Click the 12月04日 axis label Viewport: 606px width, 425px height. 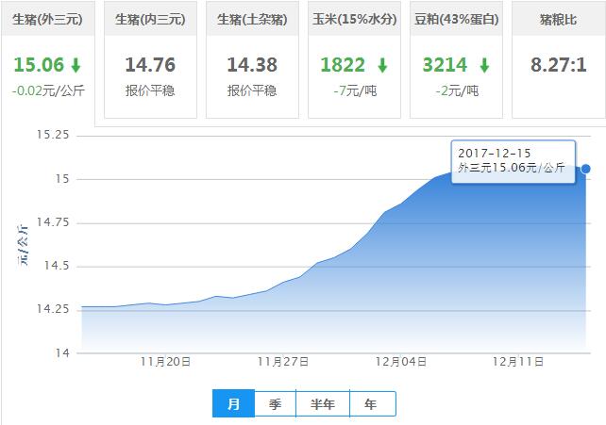(401, 362)
